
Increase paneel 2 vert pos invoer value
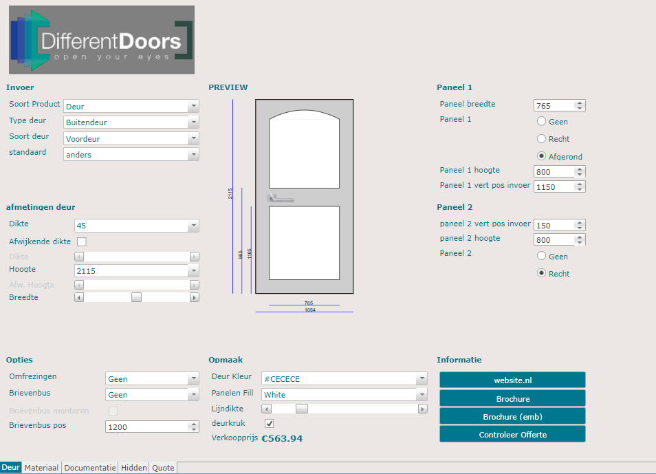[580, 223]
